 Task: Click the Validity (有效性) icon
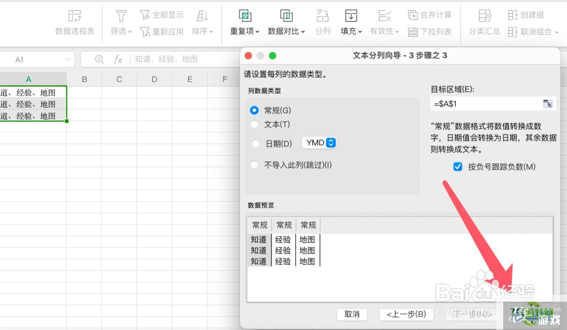click(x=384, y=16)
